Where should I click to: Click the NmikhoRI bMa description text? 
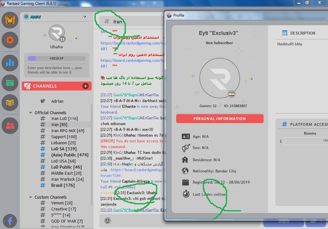coord(290,44)
